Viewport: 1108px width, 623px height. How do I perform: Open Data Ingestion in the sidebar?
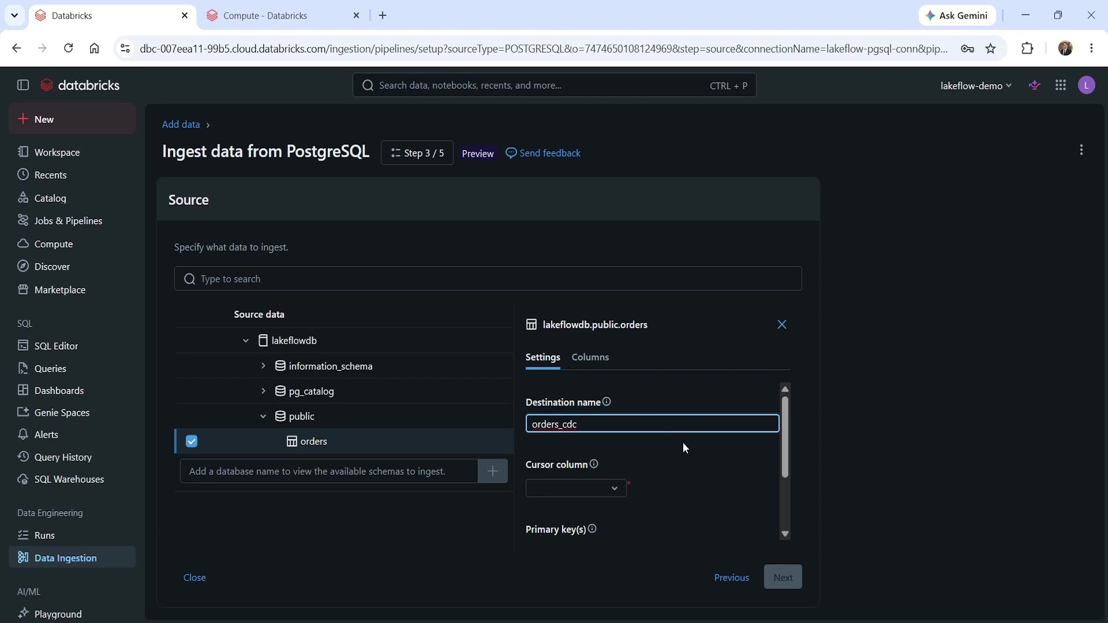(72, 558)
